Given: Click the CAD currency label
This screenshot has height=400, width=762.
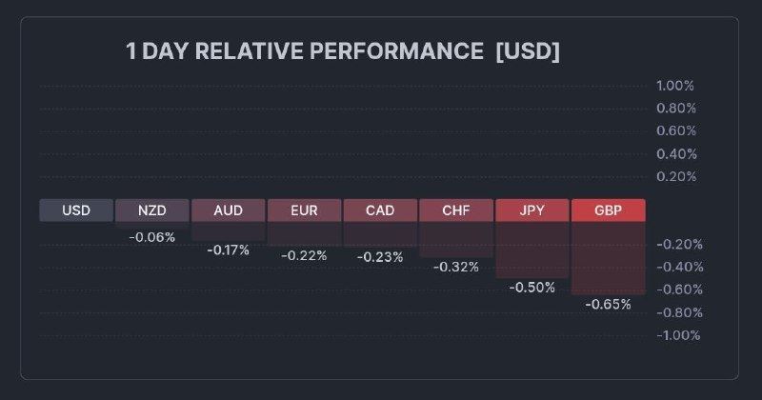Looking at the screenshot, I should [380, 210].
